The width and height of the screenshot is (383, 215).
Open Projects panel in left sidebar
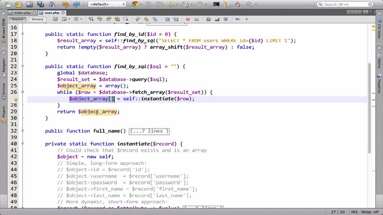pos(4,114)
